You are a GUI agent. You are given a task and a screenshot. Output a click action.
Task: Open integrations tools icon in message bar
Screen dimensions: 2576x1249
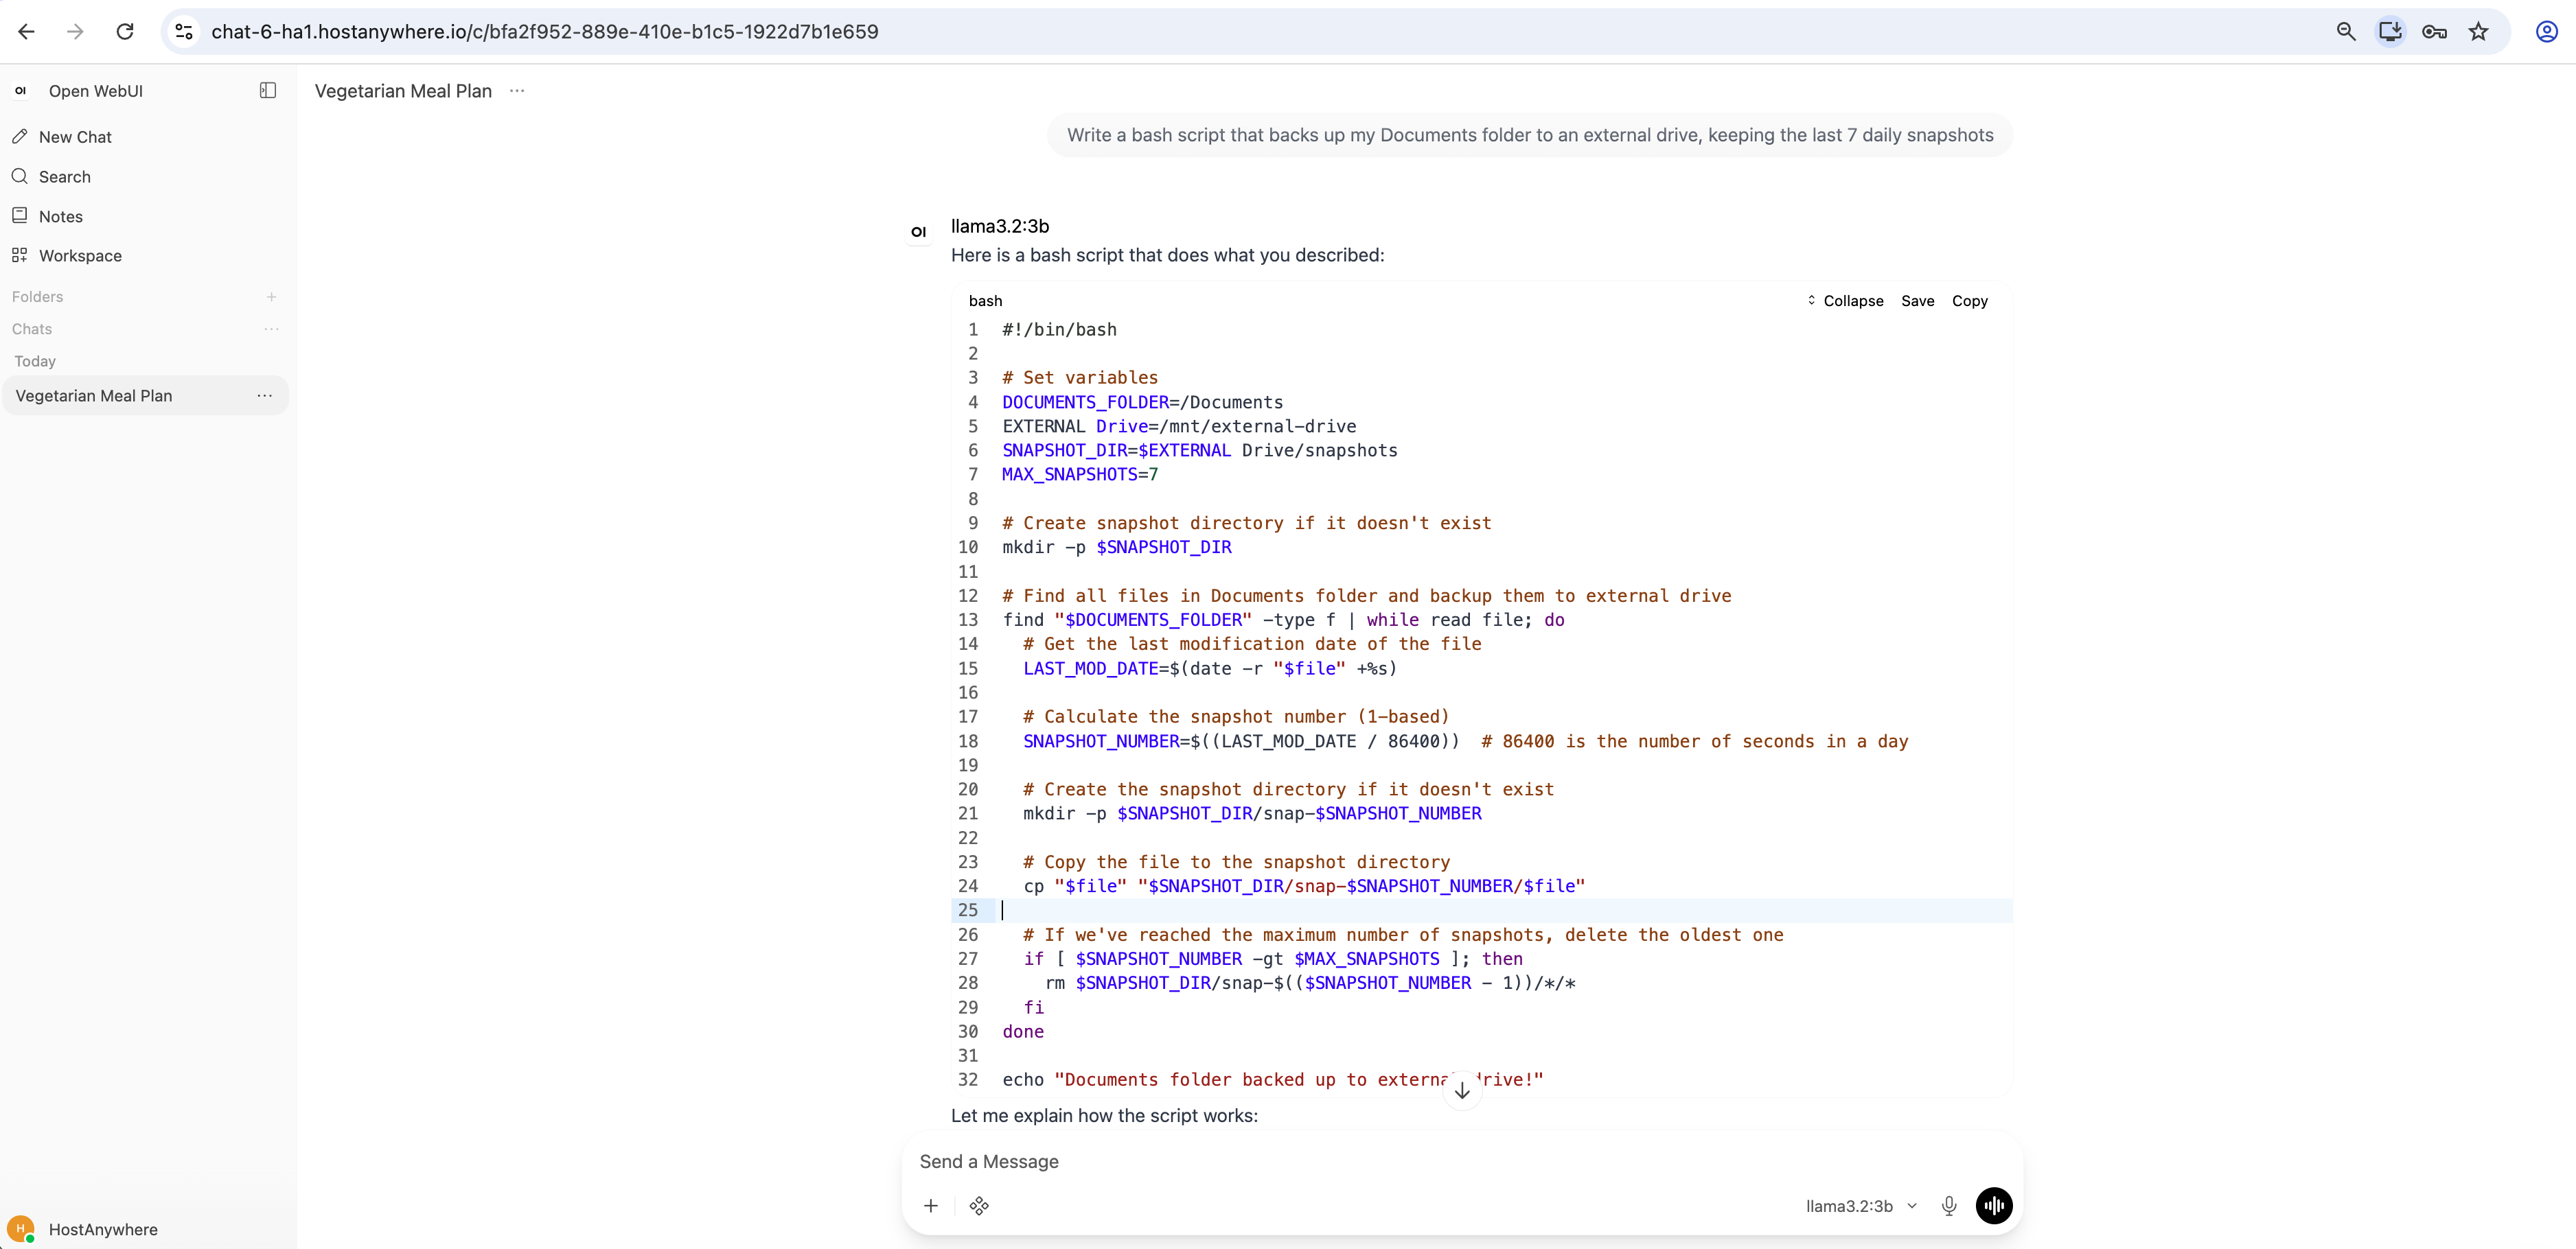979,1206
